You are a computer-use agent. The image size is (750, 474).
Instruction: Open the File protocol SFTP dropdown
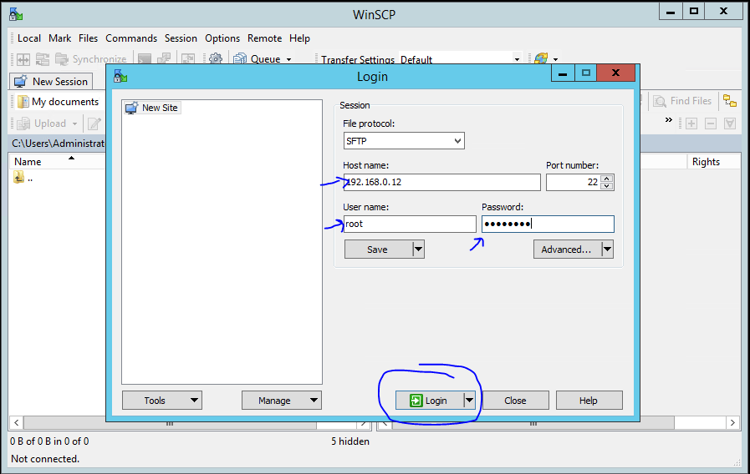pos(403,141)
